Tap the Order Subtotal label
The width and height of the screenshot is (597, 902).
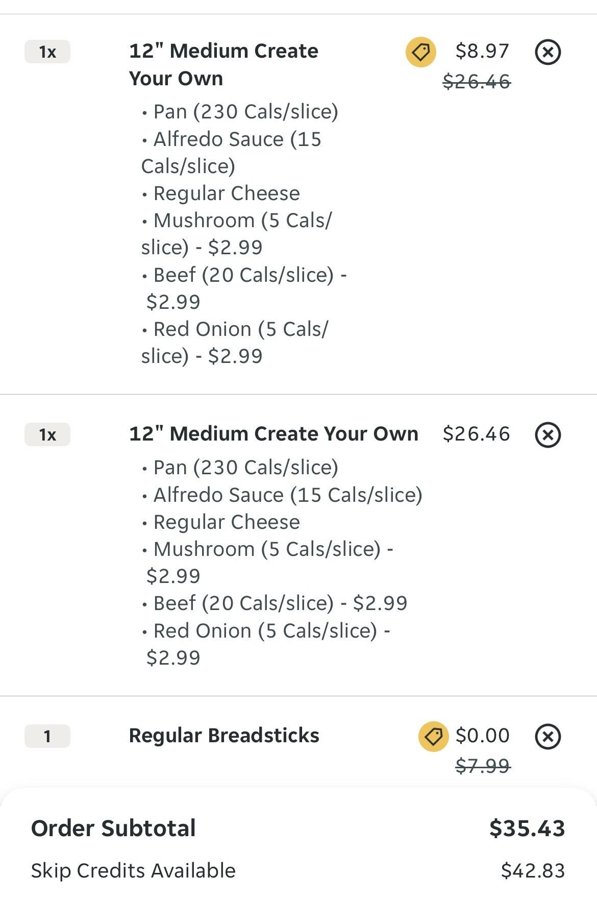click(113, 828)
